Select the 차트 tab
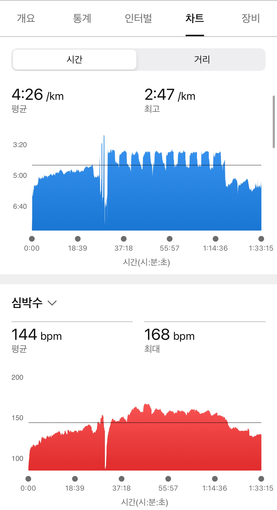Image resolution: width=277 pixels, height=510 pixels. point(194,18)
